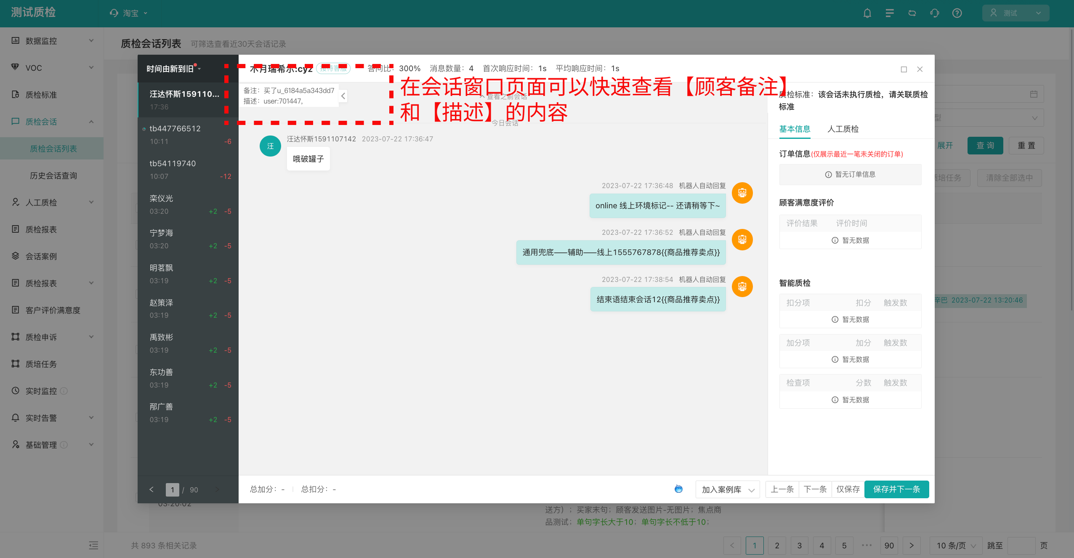The width and height of the screenshot is (1074, 558).
Task: Open the 淘宝 platform selector
Action: point(128,13)
